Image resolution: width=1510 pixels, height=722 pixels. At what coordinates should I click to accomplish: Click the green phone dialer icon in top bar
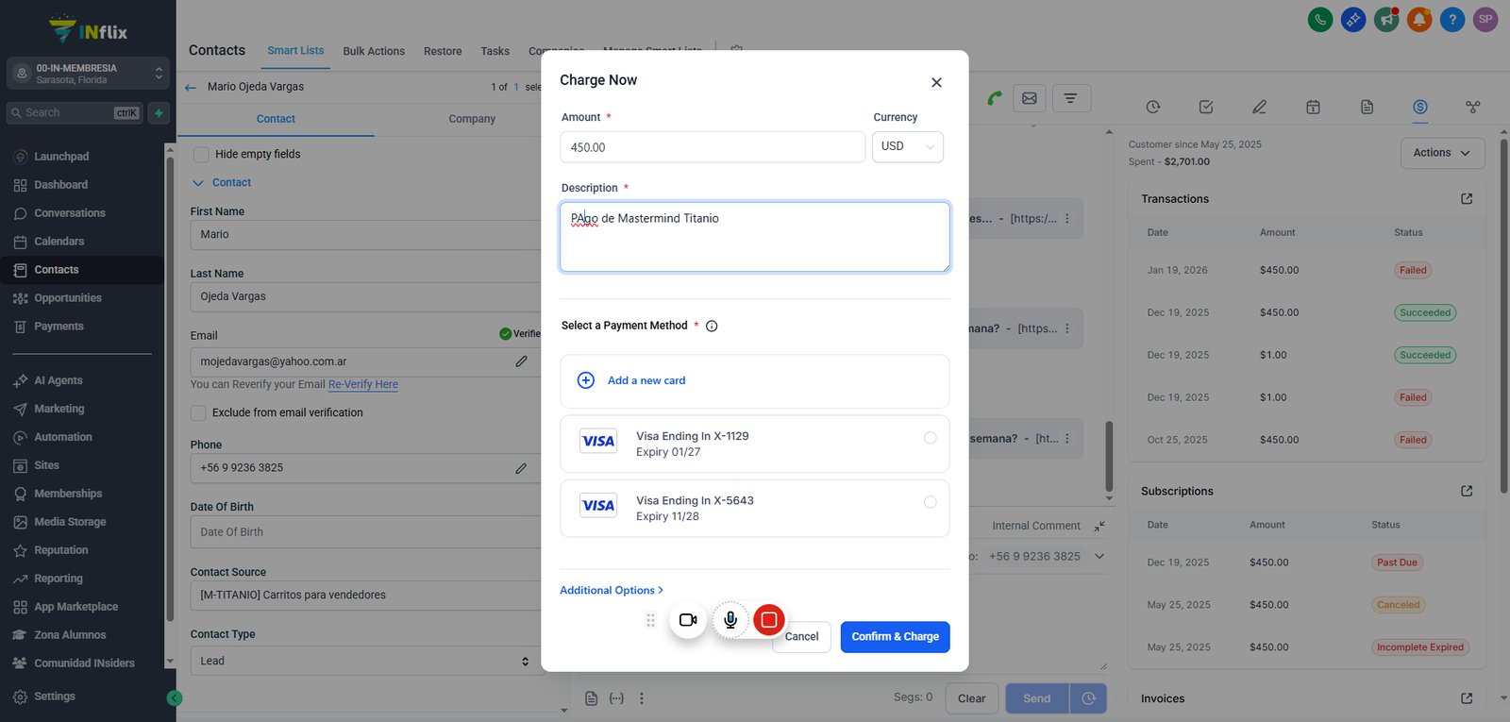[1320, 19]
